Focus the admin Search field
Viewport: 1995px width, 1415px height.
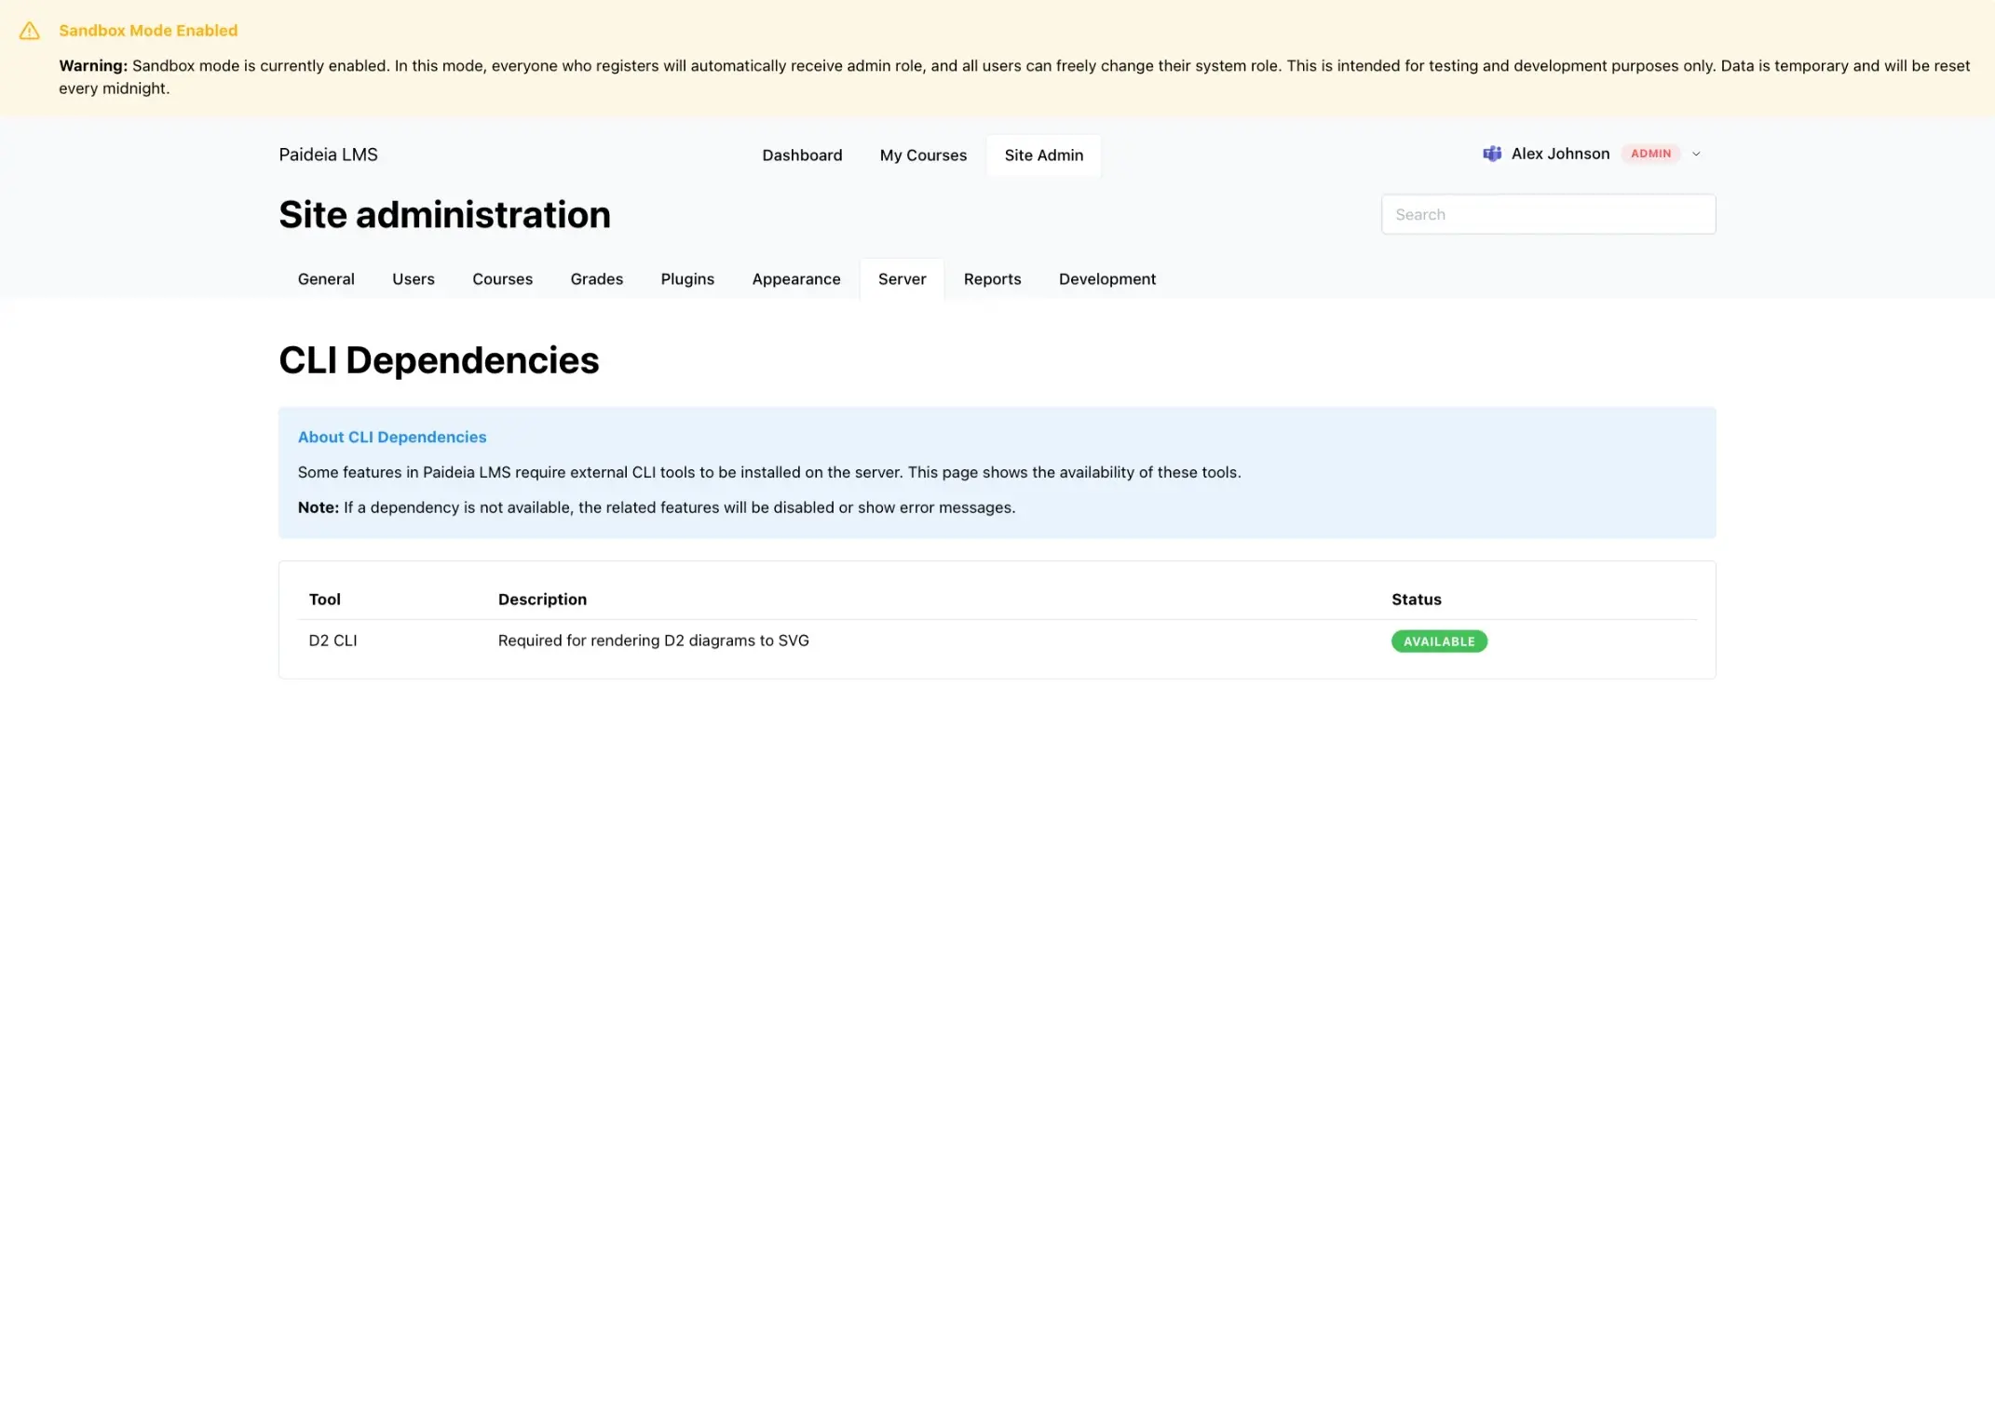[x=1547, y=214]
